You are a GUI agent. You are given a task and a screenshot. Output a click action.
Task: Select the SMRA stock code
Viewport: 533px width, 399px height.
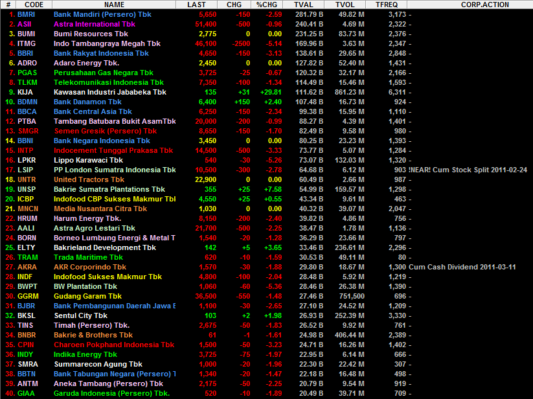tap(28, 364)
